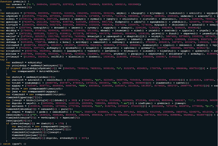Click the function call "klawzilel()"
The width and height of the screenshot is (218, 146).
(77, 57)
